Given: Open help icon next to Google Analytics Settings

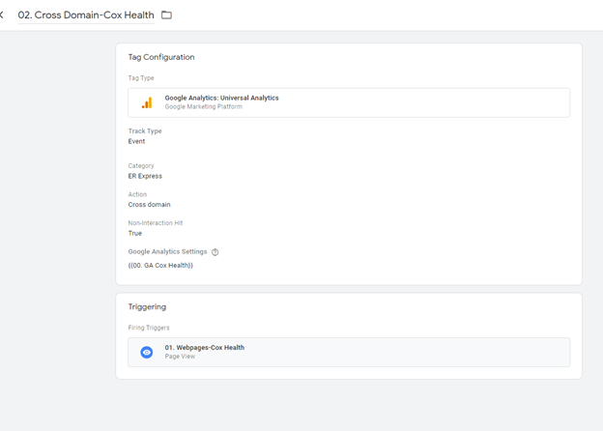Looking at the screenshot, I should point(215,252).
